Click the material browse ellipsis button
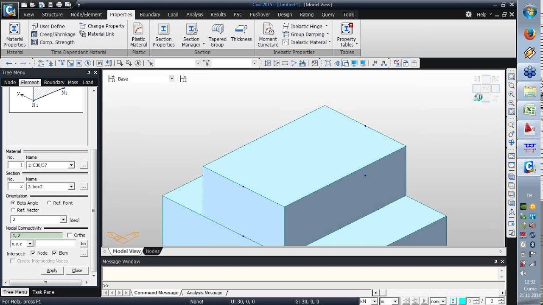The height and width of the screenshot is (305, 543). [84, 165]
